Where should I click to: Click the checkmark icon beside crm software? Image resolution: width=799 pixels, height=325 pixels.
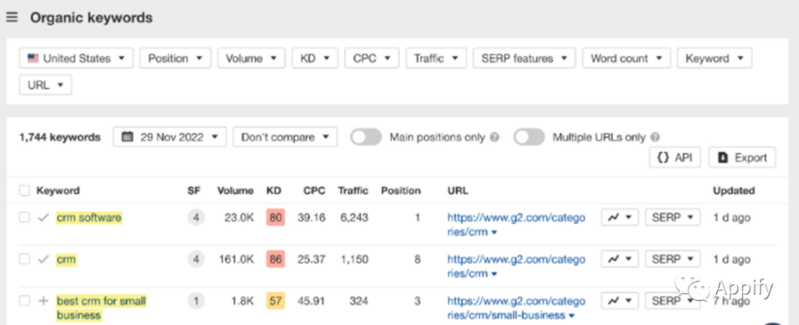click(x=44, y=218)
